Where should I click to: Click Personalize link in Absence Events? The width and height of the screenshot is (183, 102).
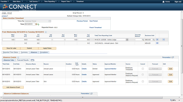click(x=166, y=57)
